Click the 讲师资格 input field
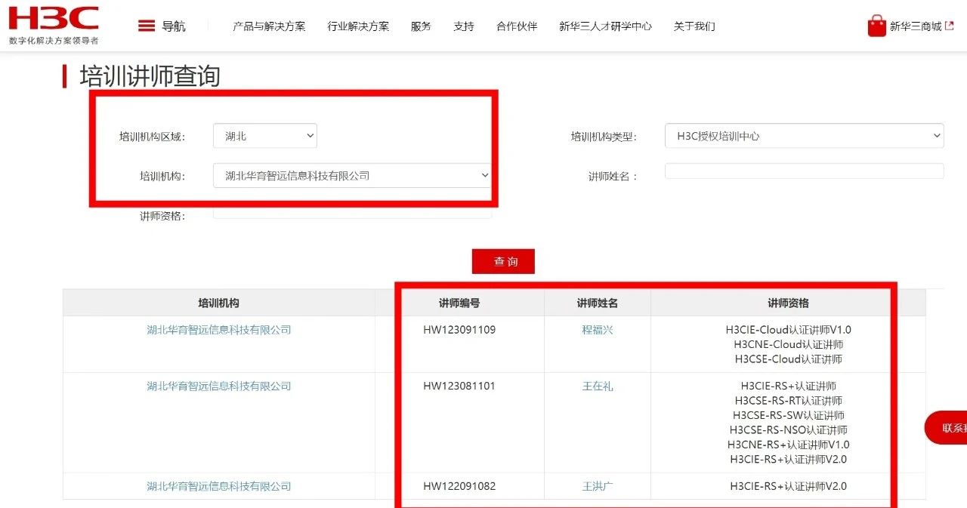The height and width of the screenshot is (508, 967). coord(353,213)
